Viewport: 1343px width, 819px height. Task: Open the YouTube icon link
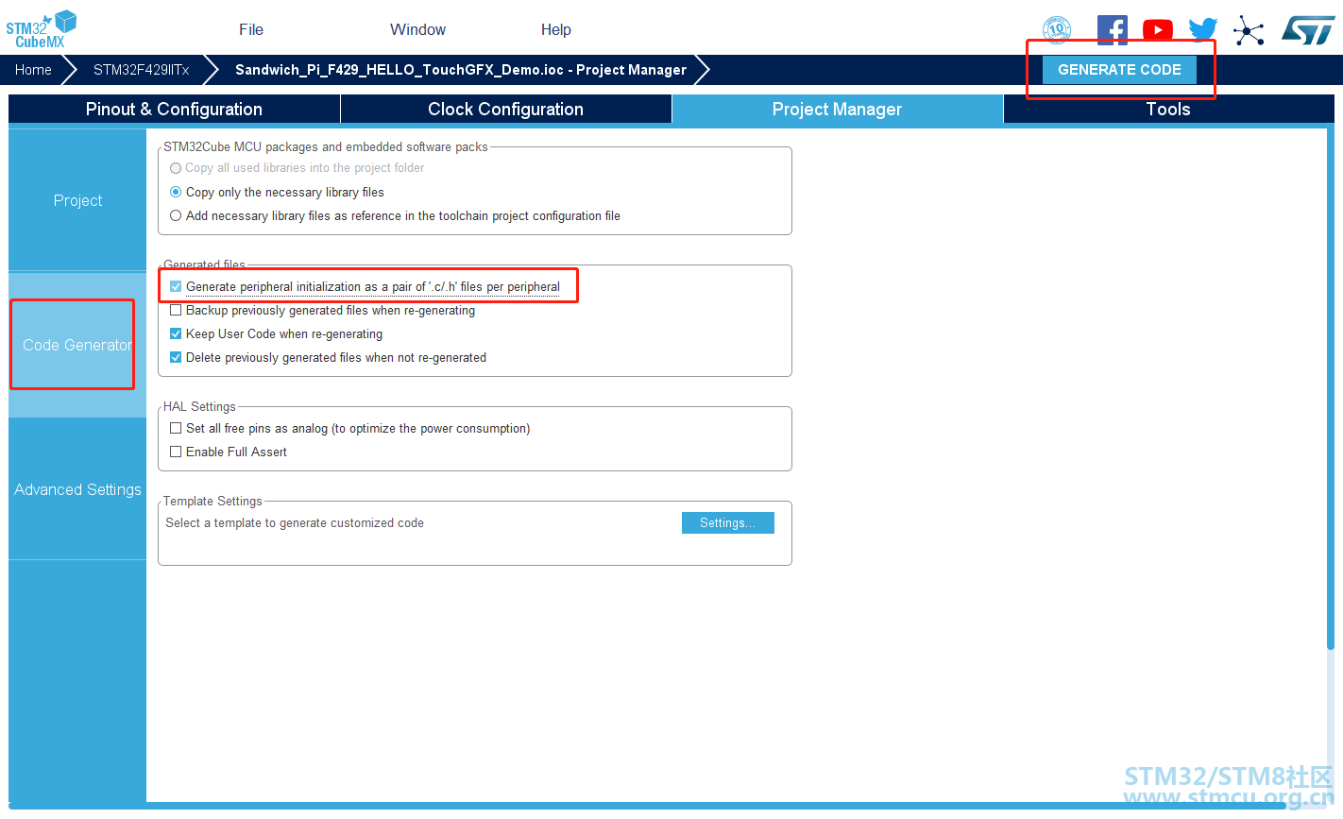pos(1158,30)
